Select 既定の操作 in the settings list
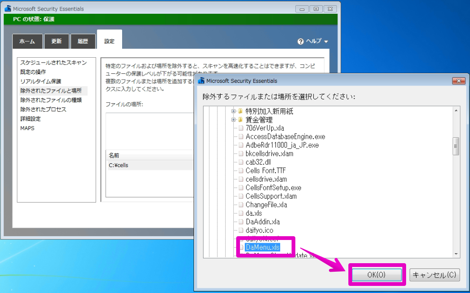 click(x=33, y=72)
